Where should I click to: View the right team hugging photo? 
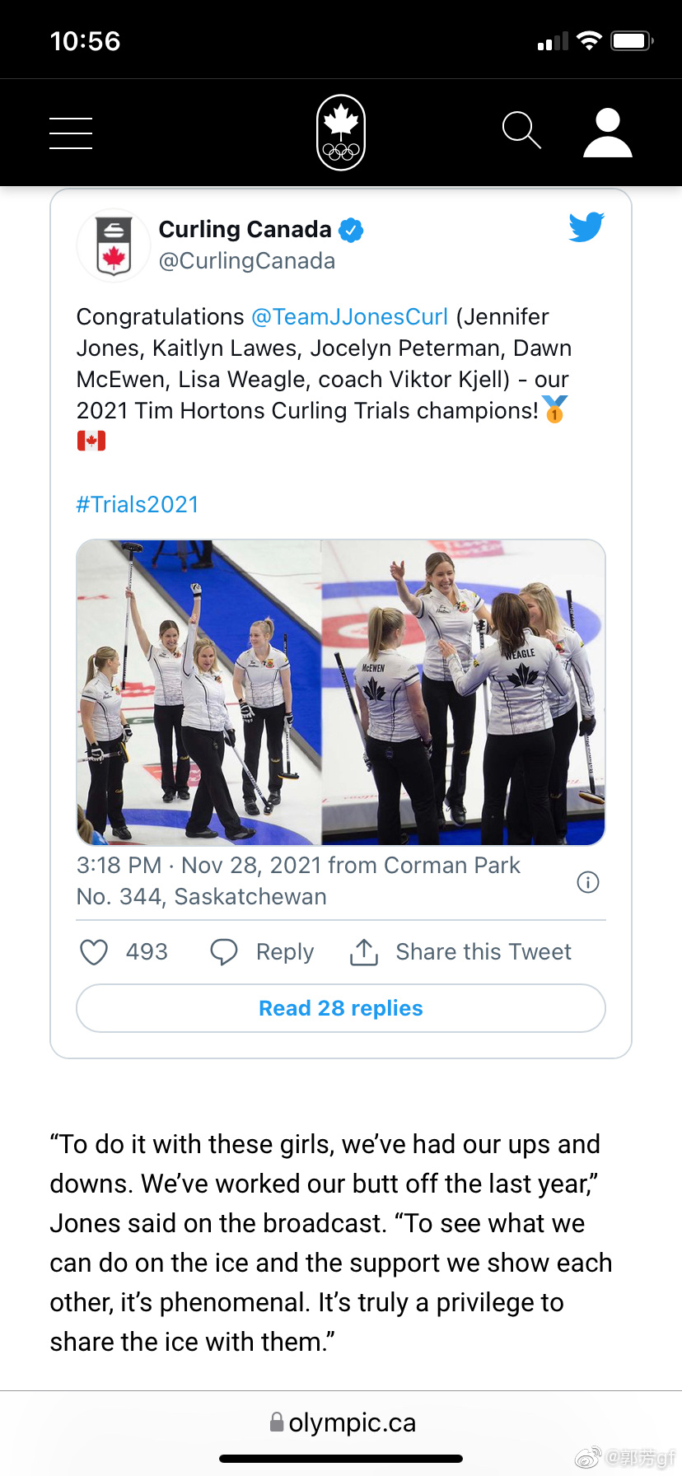coord(463,692)
